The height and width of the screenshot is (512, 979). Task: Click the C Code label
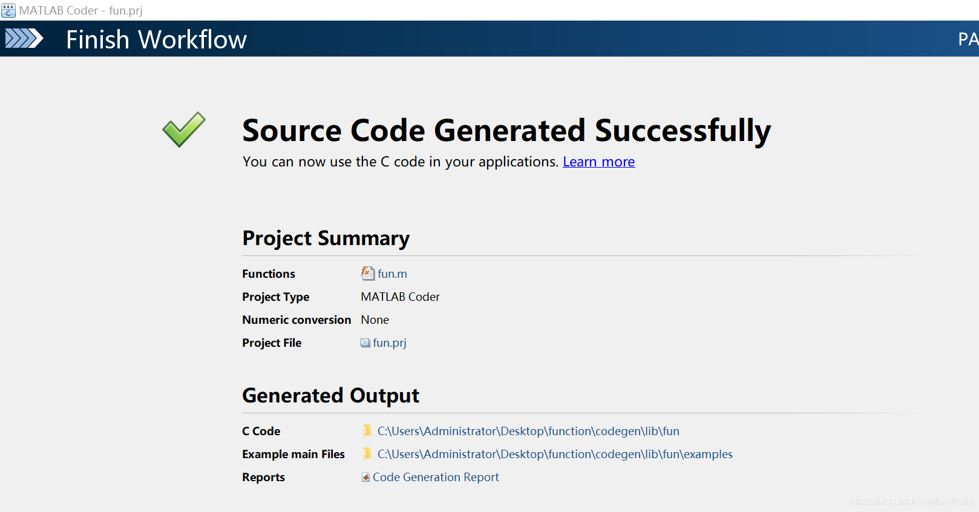(261, 431)
